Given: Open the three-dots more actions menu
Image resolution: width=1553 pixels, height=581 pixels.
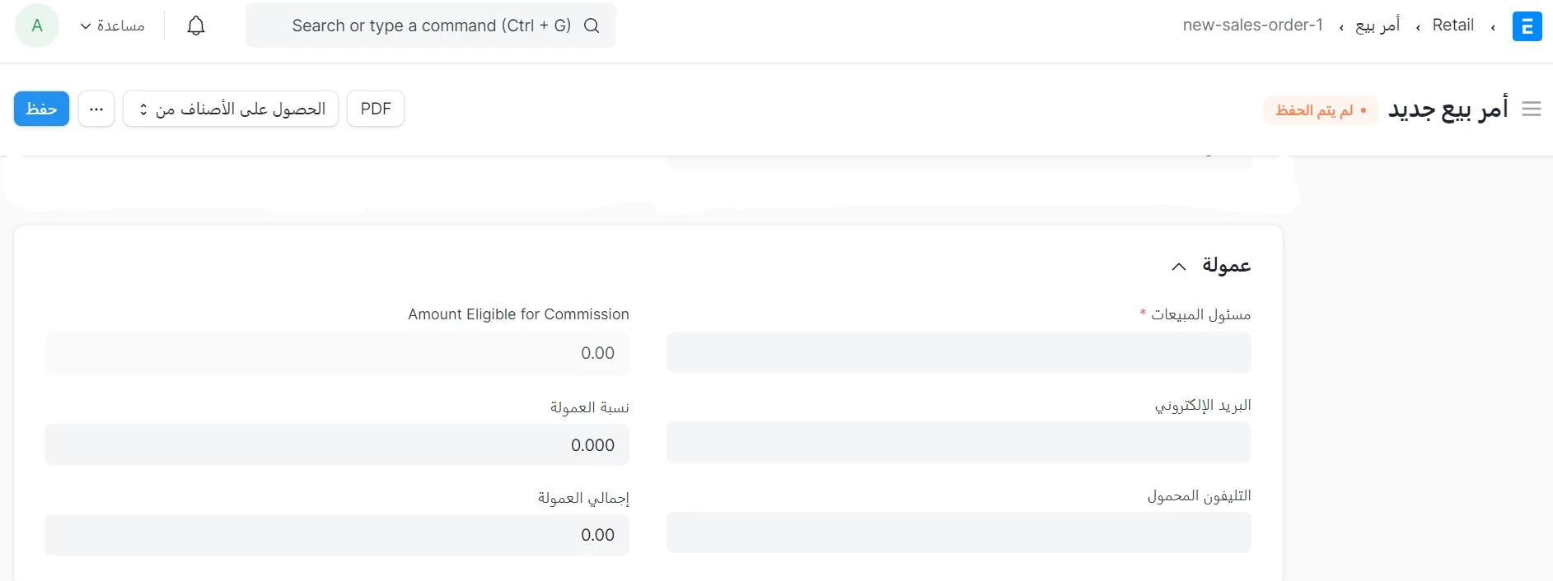Looking at the screenshot, I should pos(96,109).
